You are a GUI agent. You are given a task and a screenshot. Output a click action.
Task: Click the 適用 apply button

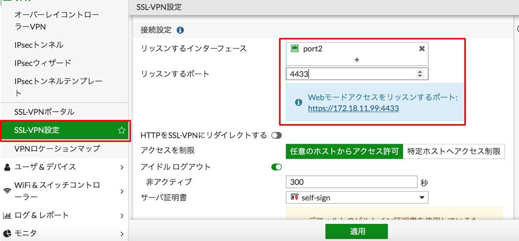[357, 231]
